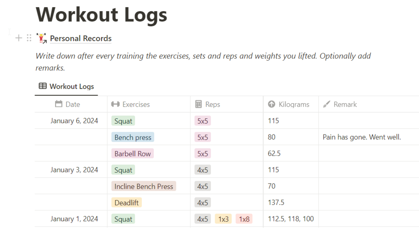Click the pink Barbell Row tag
The width and height of the screenshot is (419, 234).
tap(133, 154)
